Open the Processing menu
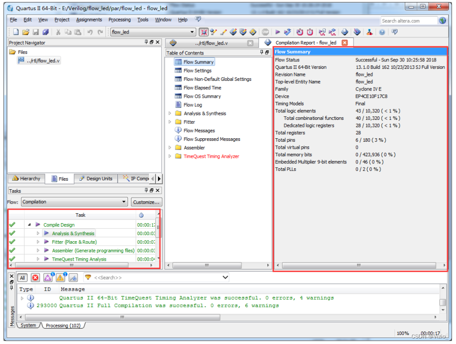 click(x=119, y=20)
